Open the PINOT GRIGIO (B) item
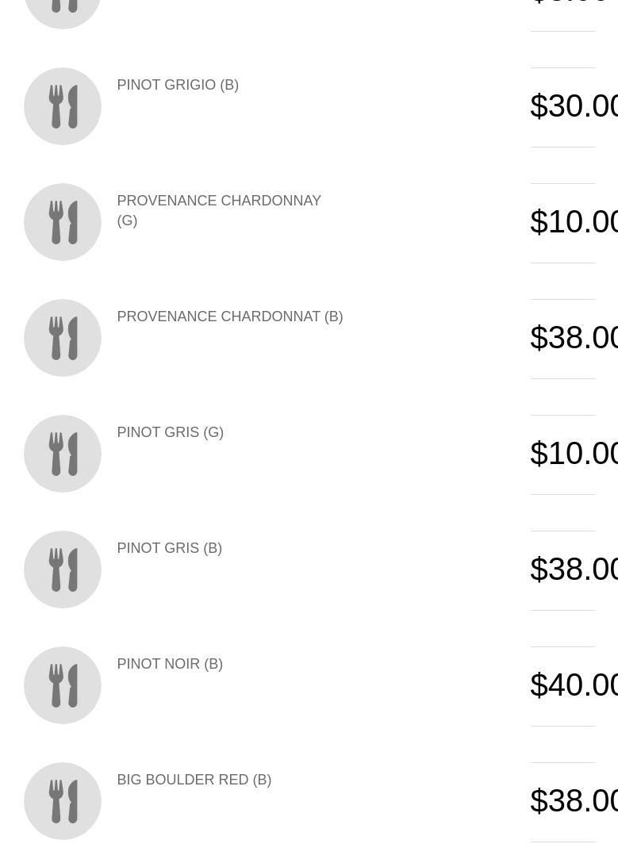 point(178,85)
